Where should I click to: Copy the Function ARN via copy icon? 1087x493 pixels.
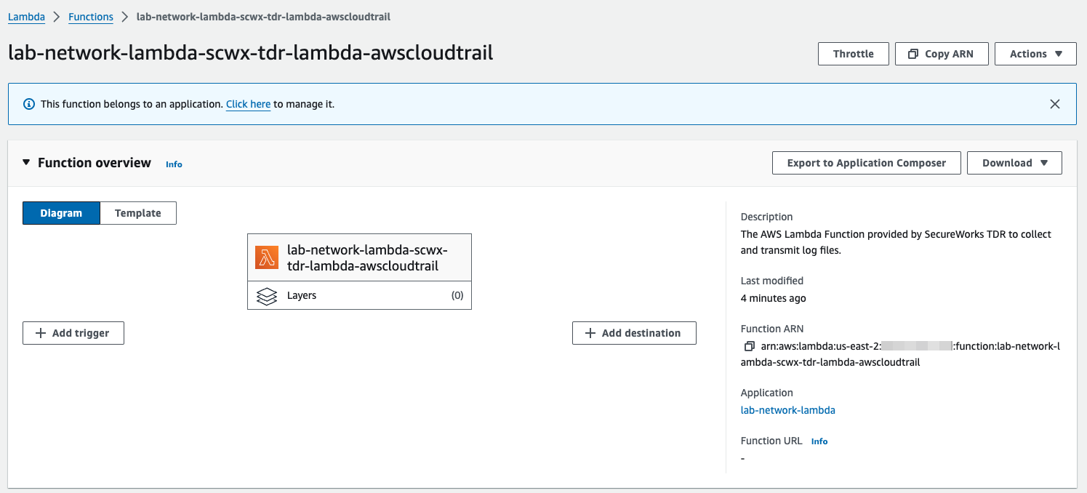point(749,346)
